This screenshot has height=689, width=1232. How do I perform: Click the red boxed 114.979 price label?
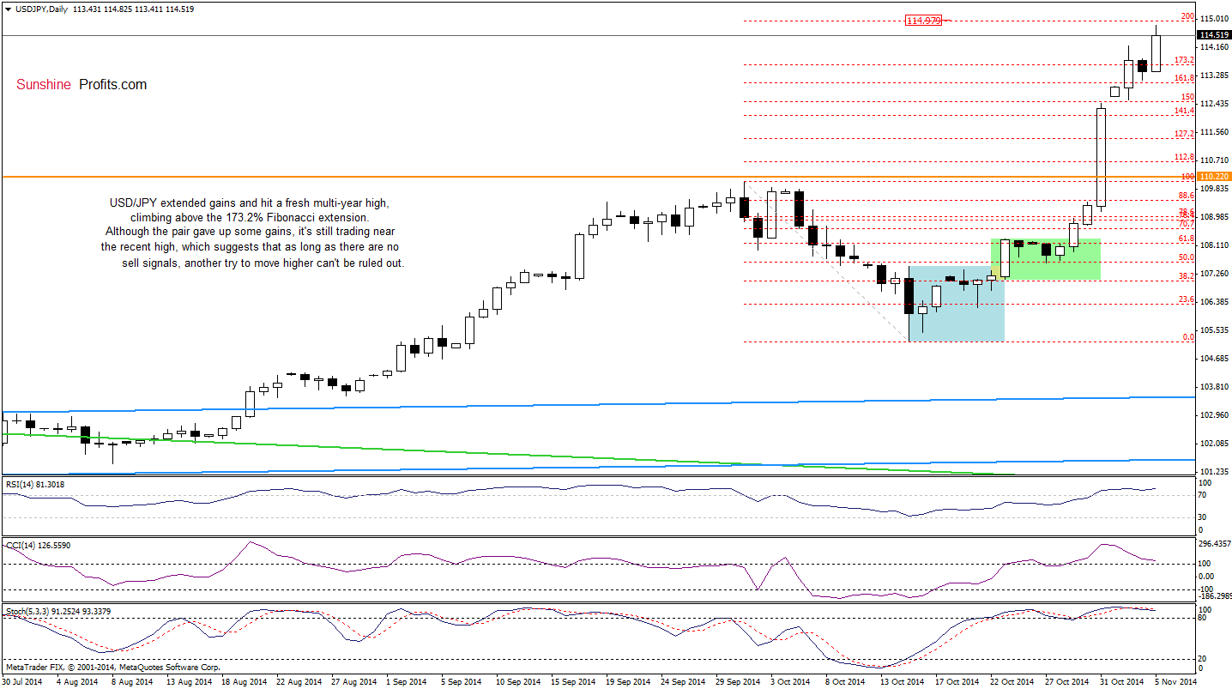coord(924,21)
